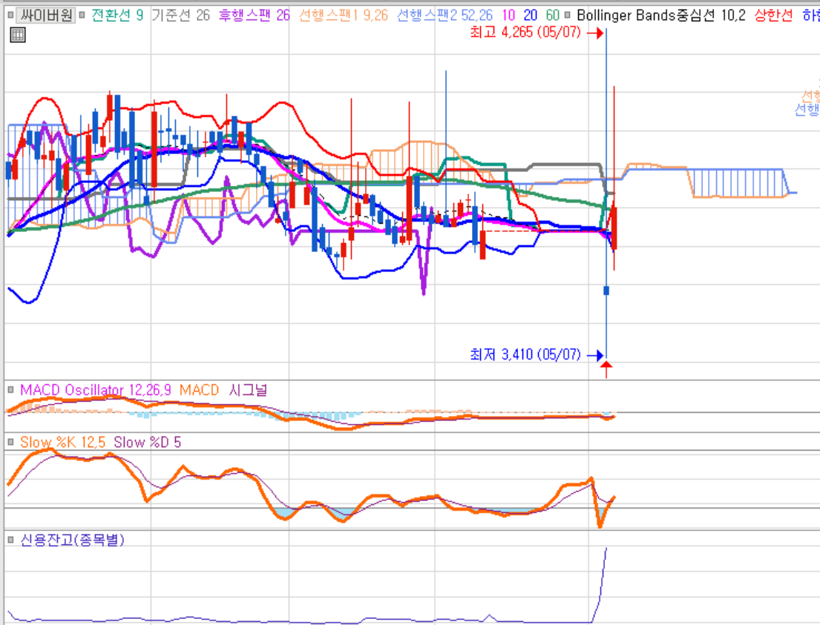Click the magenta 10 moving average label

click(508, 15)
